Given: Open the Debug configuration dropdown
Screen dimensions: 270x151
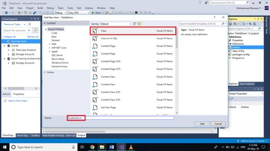Looking at the screenshot, I should coord(61,13).
